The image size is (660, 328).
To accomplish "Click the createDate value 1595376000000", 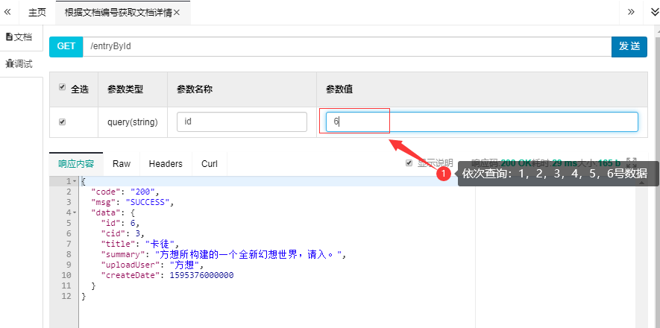I will pyautogui.click(x=201, y=275).
